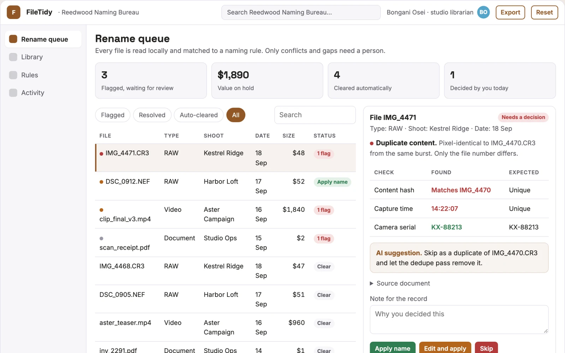This screenshot has width=565, height=353.
Task: Click the queue Search input
Action: point(315,115)
